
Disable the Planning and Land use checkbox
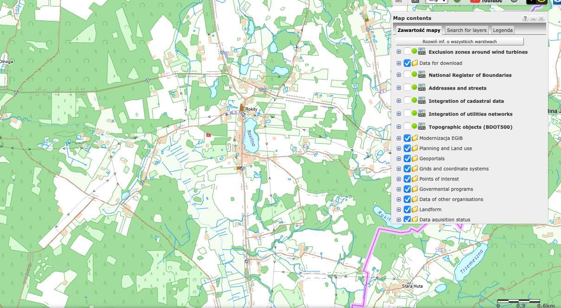point(407,148)
